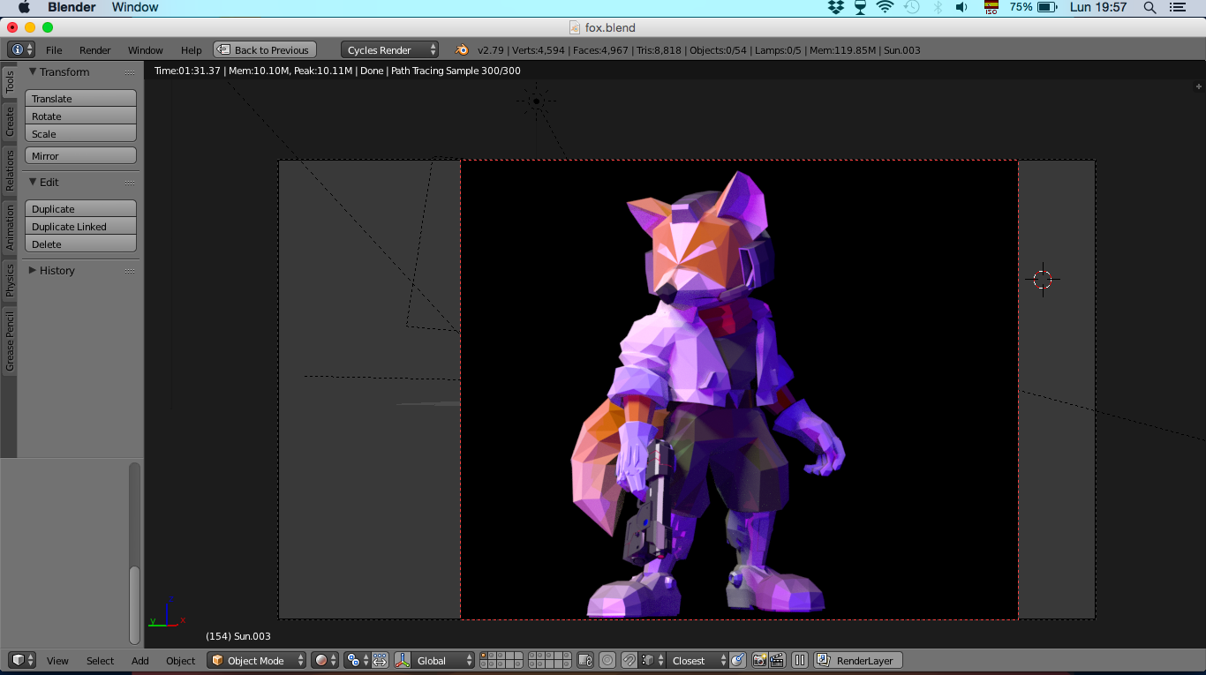
Task: Click the Back to Previous button
Action: point(264,49)
